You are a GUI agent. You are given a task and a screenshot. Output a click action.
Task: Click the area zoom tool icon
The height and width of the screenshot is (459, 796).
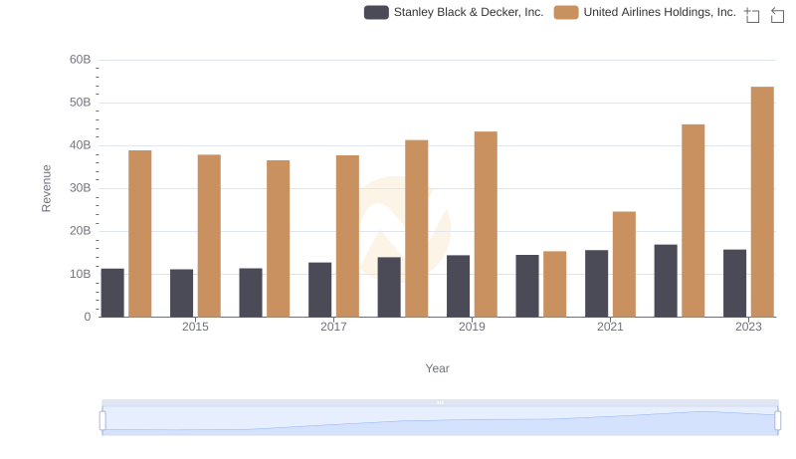[x=752, y=15]
